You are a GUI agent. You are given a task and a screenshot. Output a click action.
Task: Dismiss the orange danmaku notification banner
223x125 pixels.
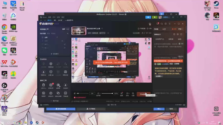pyautogui.click(x=182, y=61)
